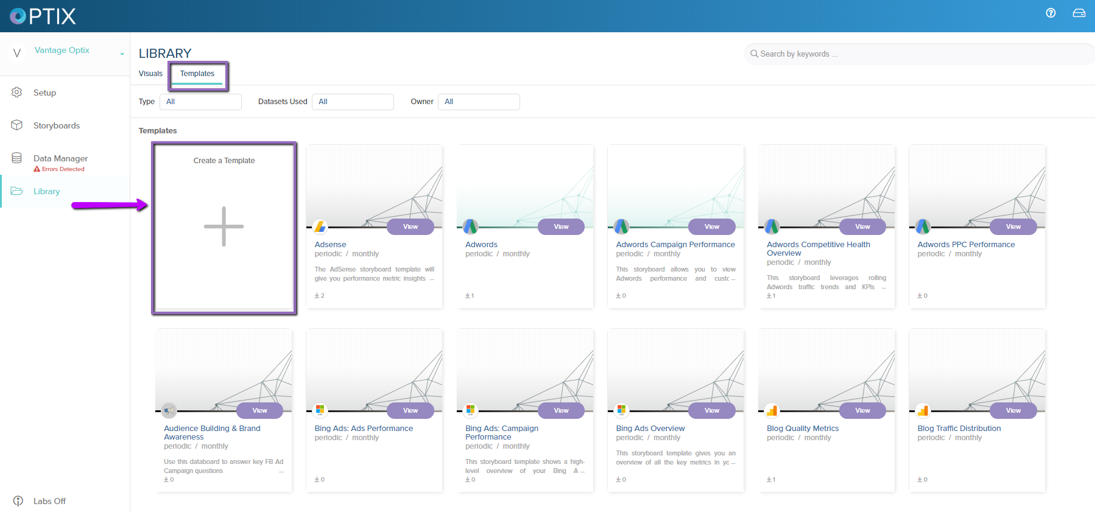Open the Owner filter dropdown
Viewport: 1095px width, 512px height.
point(479,102)
